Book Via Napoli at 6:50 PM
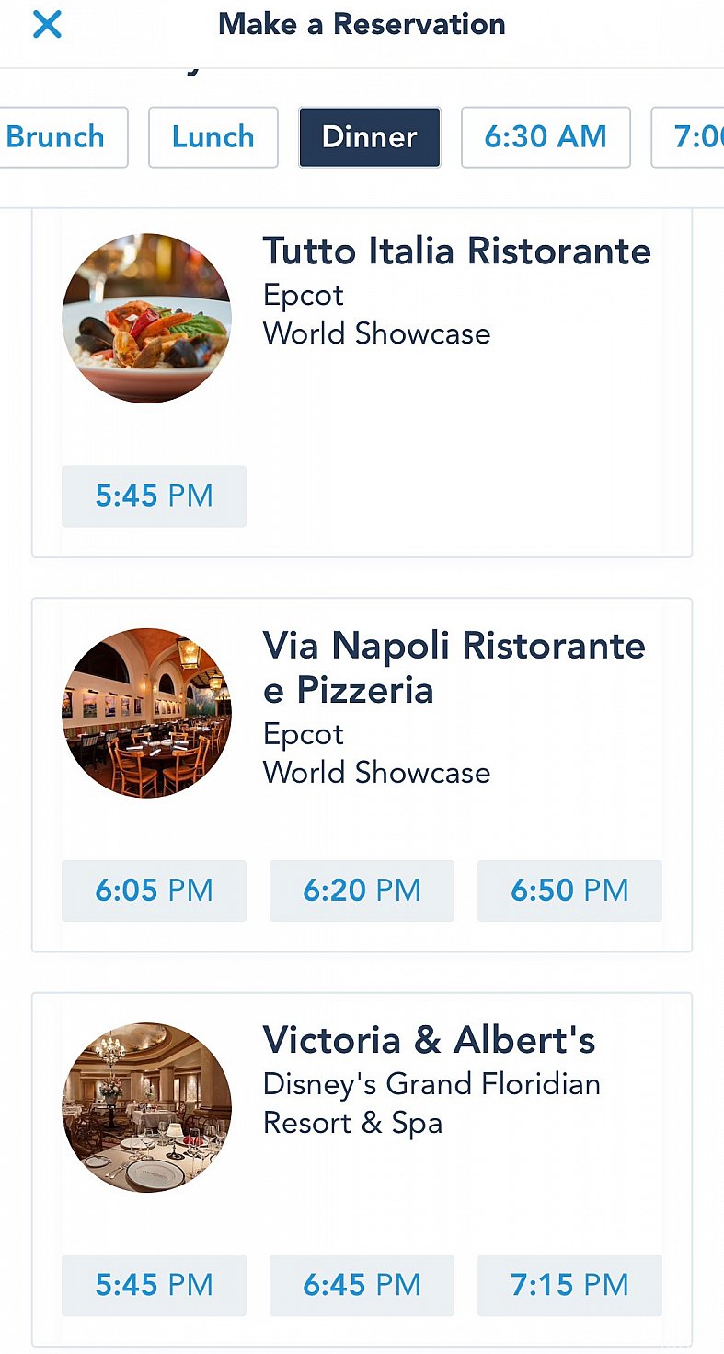 click(569, 890)
